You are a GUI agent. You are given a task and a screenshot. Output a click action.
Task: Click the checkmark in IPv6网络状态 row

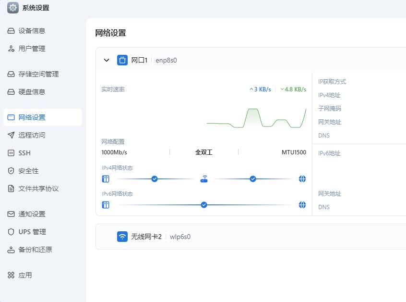(204, 205)
